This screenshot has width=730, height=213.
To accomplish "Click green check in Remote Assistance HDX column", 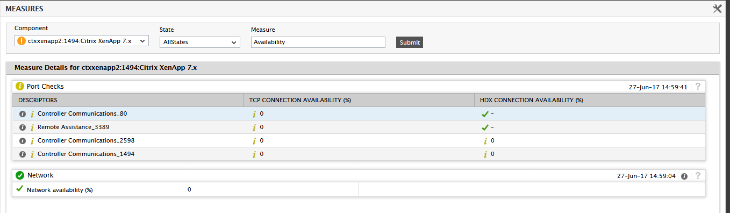I will (x=485, y=127).
